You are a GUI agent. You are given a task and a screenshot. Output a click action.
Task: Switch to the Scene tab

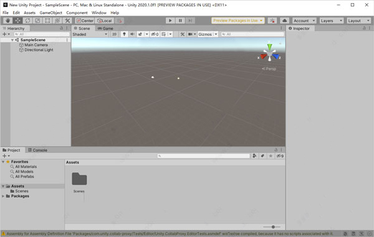pos(82,29)
